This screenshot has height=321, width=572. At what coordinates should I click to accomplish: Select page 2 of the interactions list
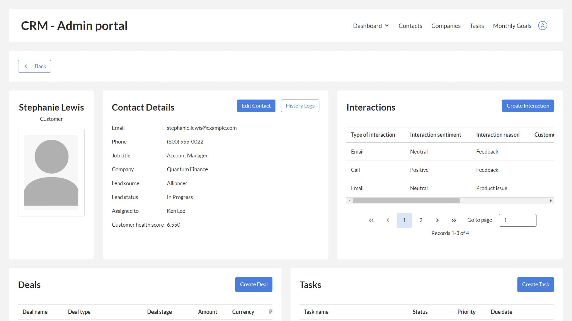pyautogui.click(x=421, y=220)
